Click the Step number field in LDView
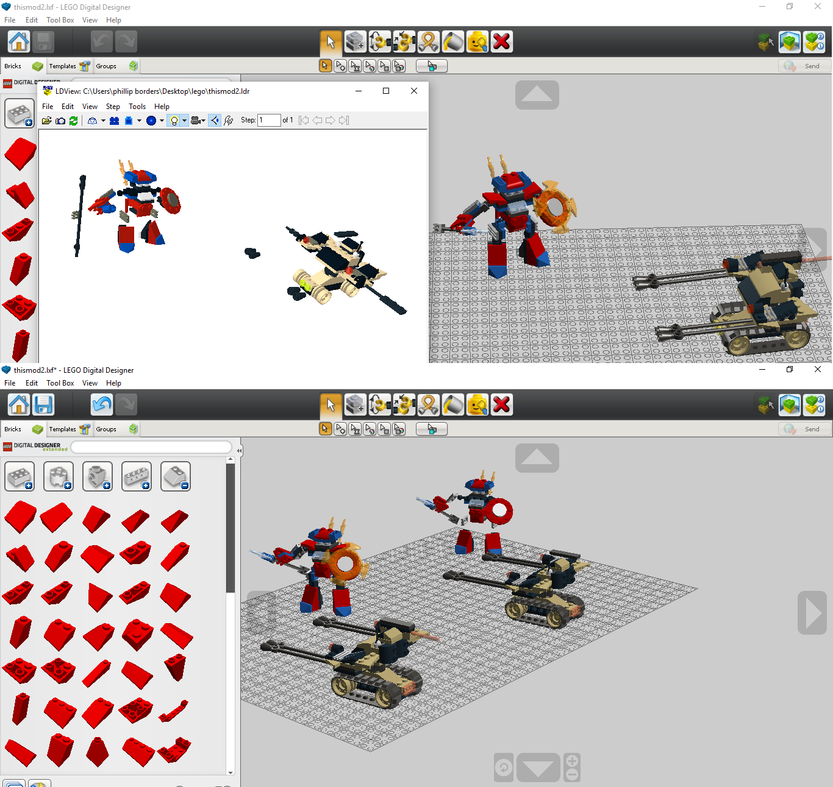833x787 pixels. 269,121
